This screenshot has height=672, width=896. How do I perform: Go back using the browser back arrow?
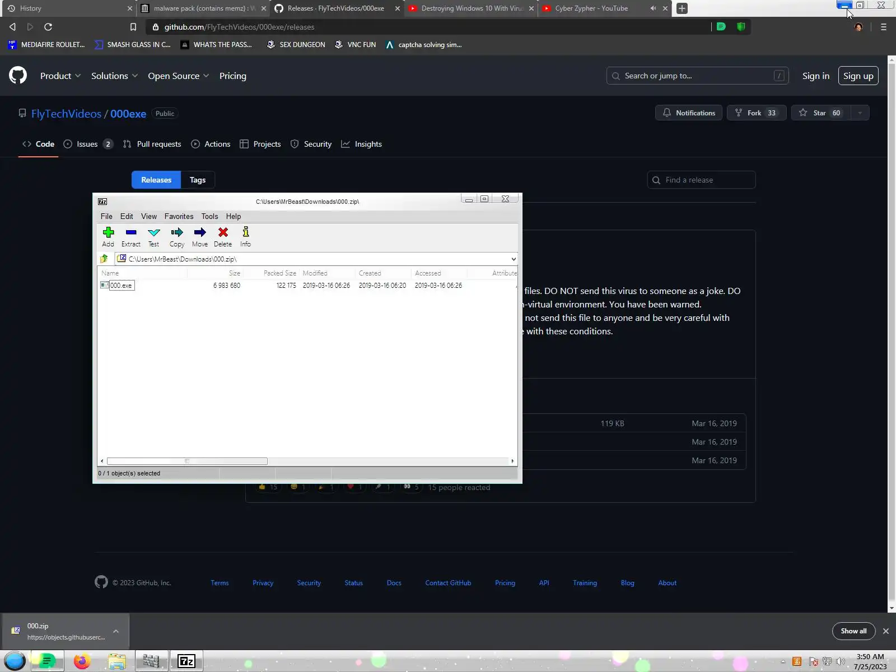click(x=12, y=27)
